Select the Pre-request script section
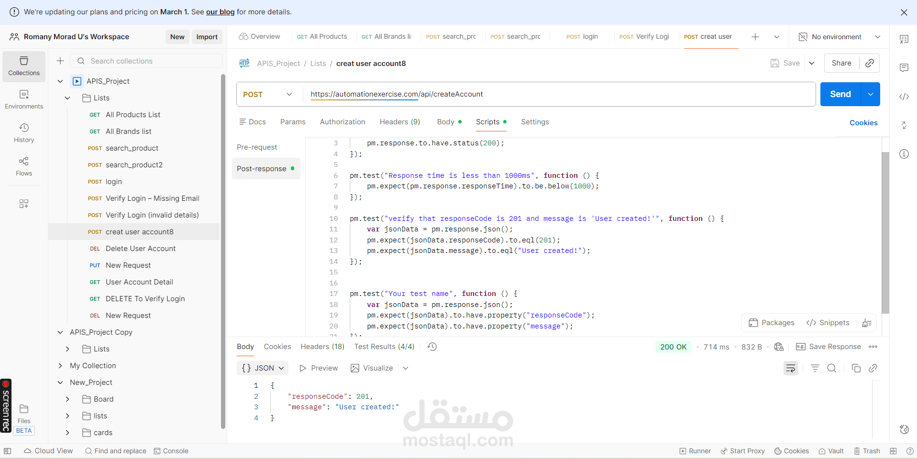The image size is (917, 459). (257, 147)
